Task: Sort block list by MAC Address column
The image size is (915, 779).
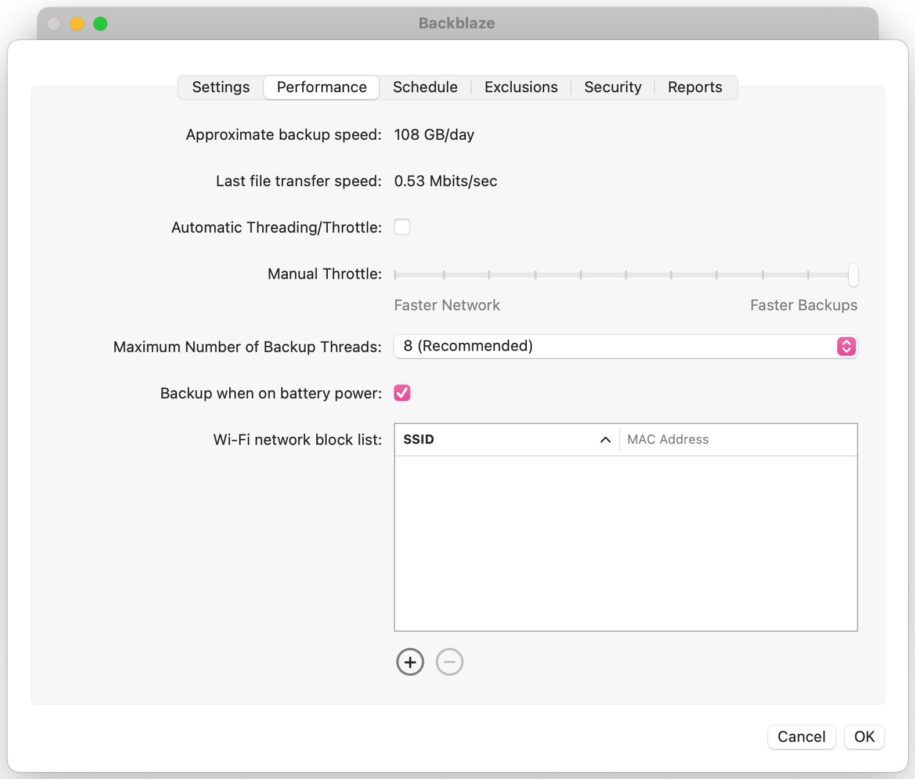Action: point(739,440)
